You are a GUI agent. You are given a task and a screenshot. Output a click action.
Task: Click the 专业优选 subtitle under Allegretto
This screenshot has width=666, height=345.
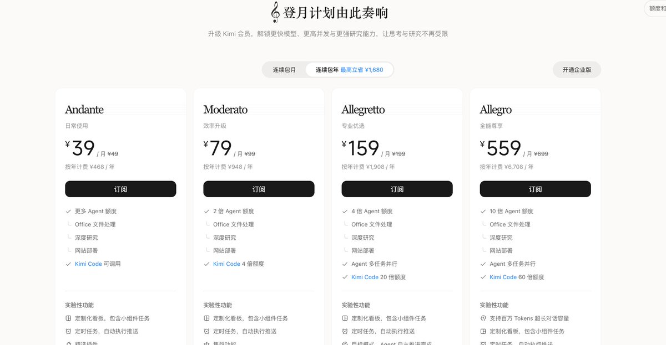pyautogui.click(x=353, y=126)
